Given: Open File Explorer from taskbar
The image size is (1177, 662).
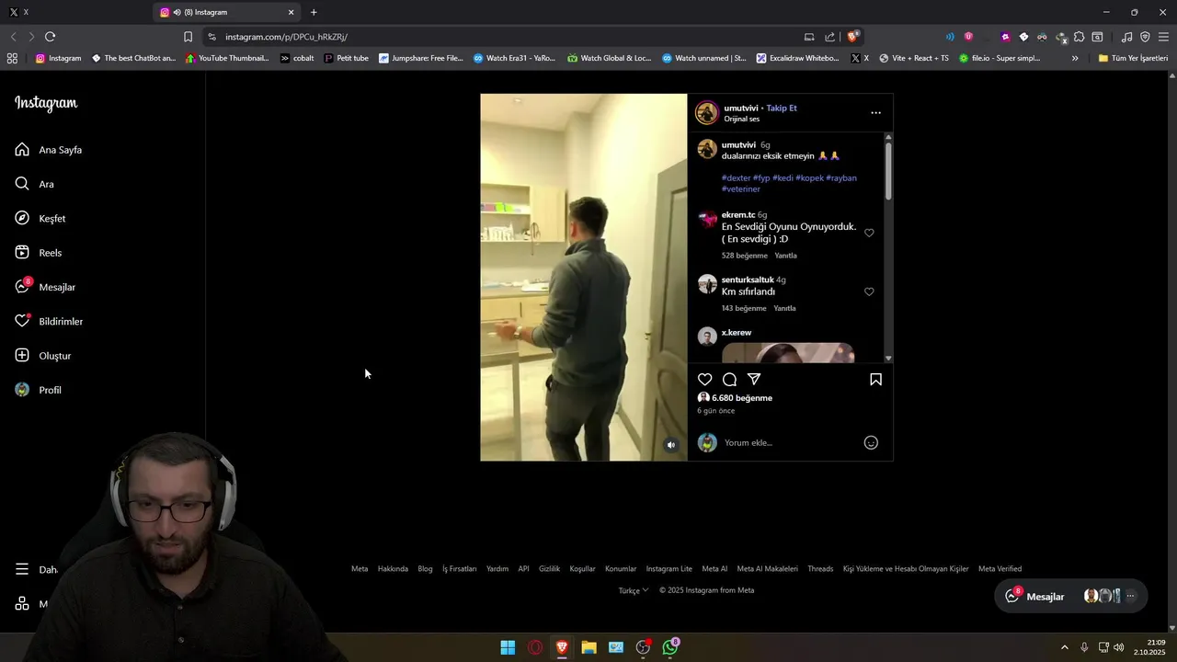Looking at the screenshot, I should (588, 647).
